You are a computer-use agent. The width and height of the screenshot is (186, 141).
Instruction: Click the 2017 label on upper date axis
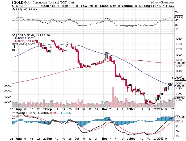(160, 109)
